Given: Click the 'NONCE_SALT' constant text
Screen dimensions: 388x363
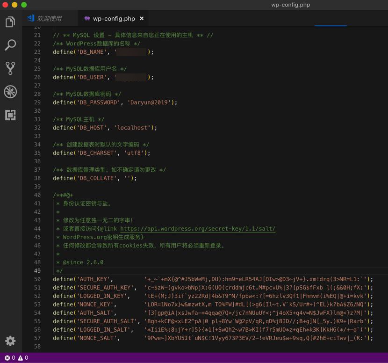Looking at the screenshot, I should pos(97,338).
